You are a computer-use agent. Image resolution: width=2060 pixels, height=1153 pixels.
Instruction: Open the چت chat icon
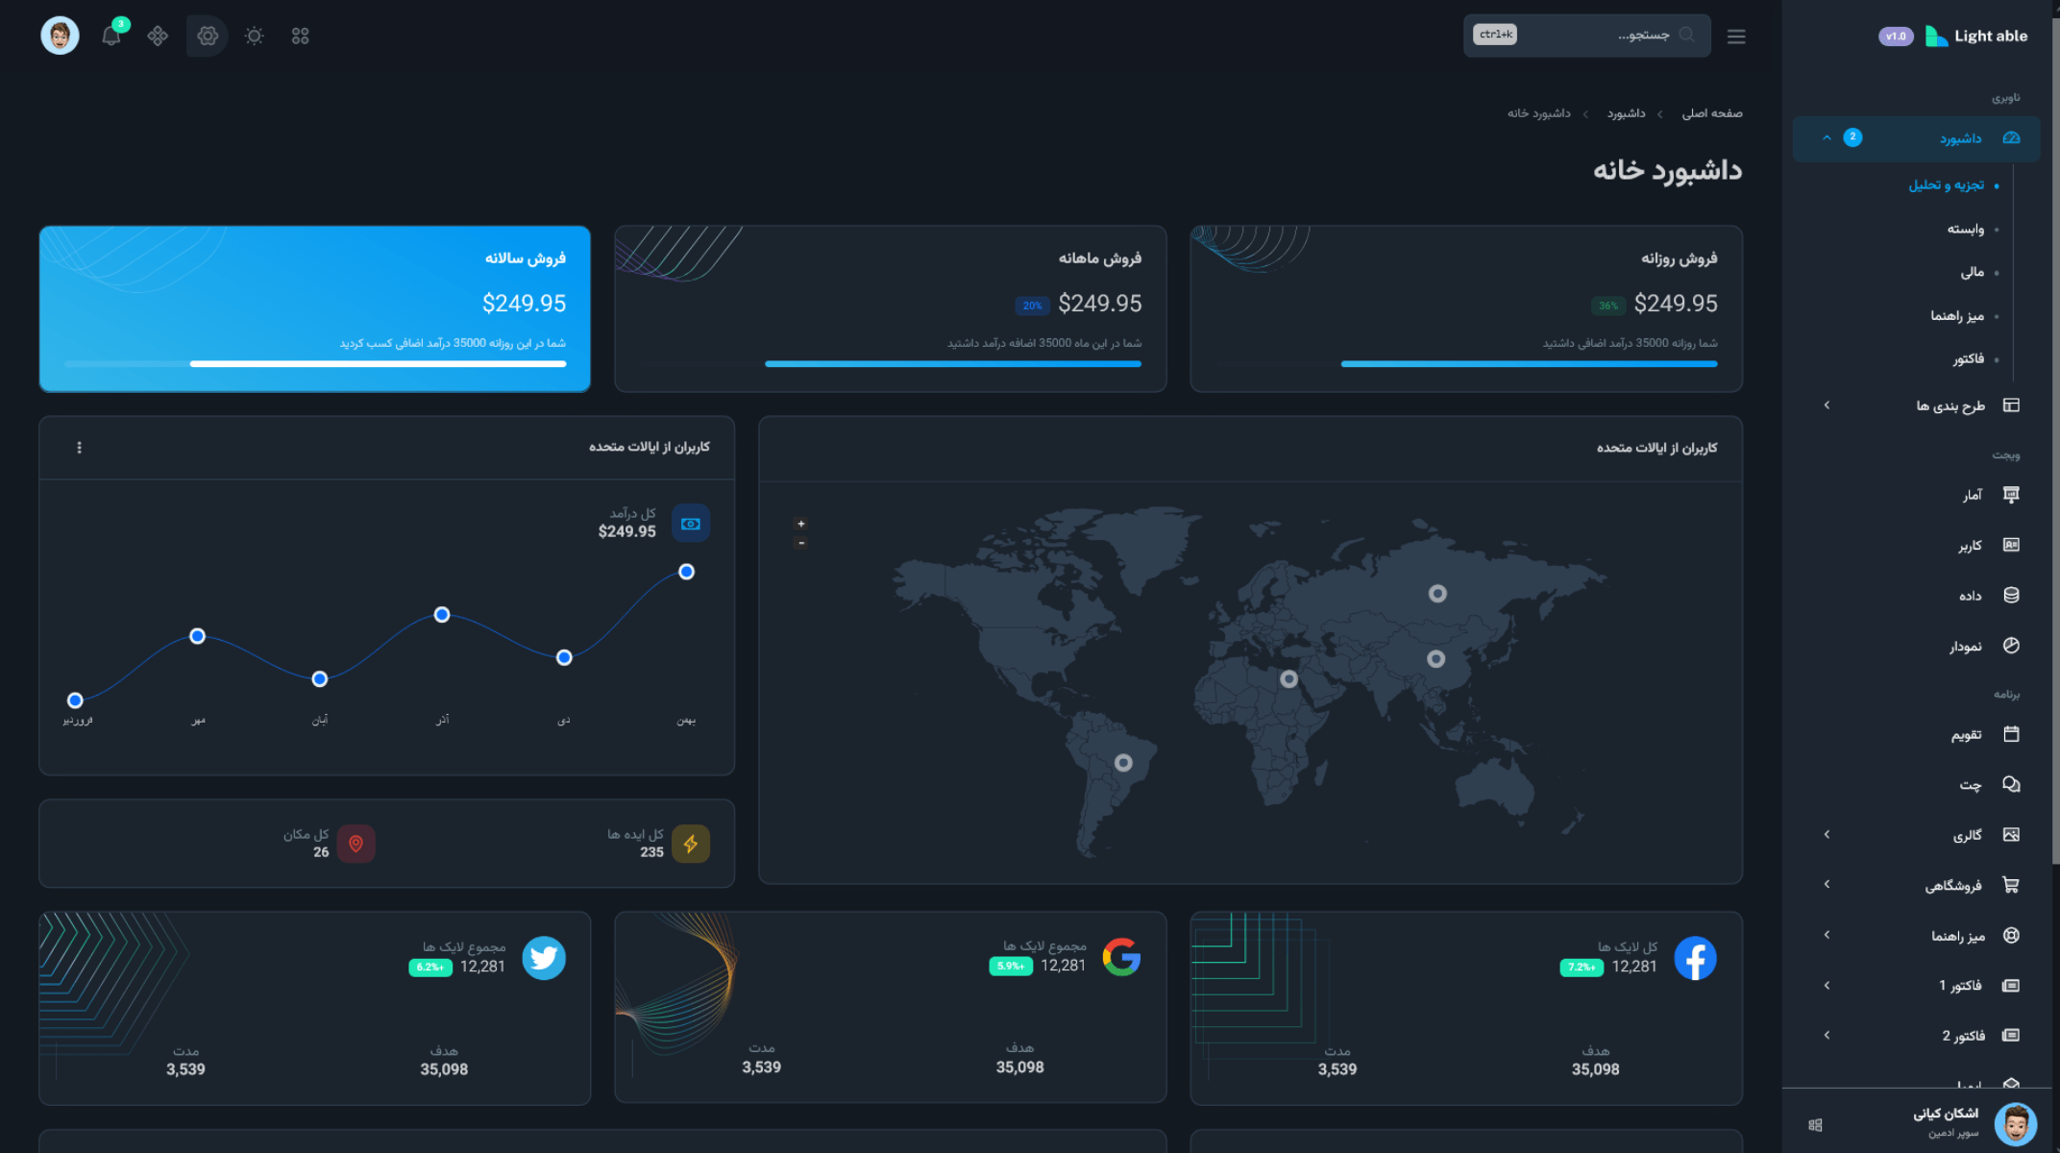pos(2011,784)
